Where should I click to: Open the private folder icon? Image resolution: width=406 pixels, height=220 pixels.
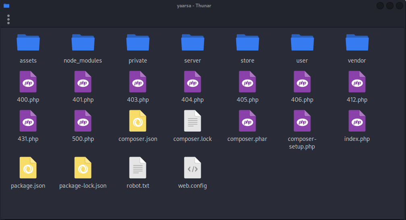(138, 42)
